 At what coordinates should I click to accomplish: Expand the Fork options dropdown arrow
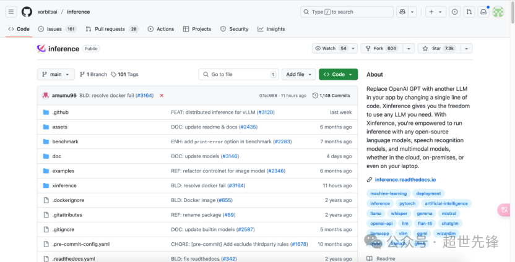click(409, 48)
